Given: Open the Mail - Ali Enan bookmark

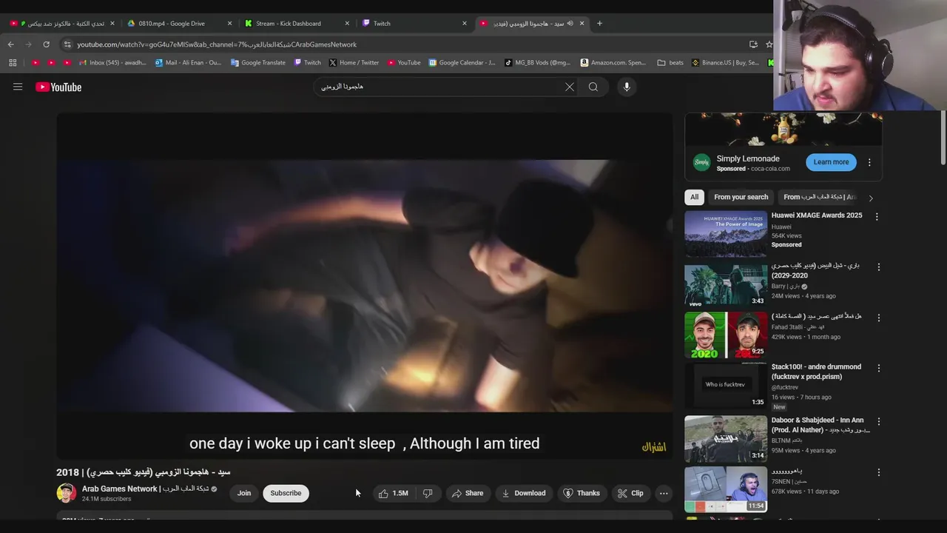Looking at the screenshot, I should click(x=188, y=63).
